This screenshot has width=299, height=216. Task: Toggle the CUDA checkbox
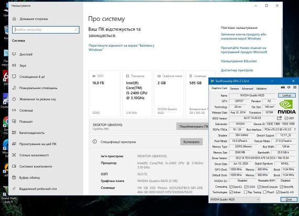tap(246, 187)
